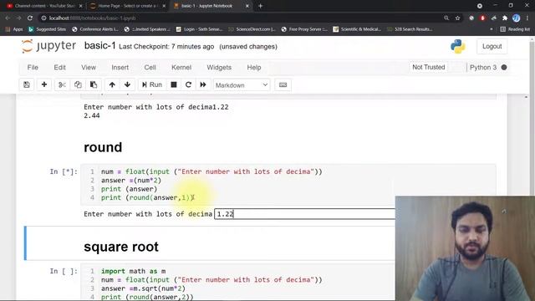Open cell type dropdown showing Markdown

pos(242,85)
